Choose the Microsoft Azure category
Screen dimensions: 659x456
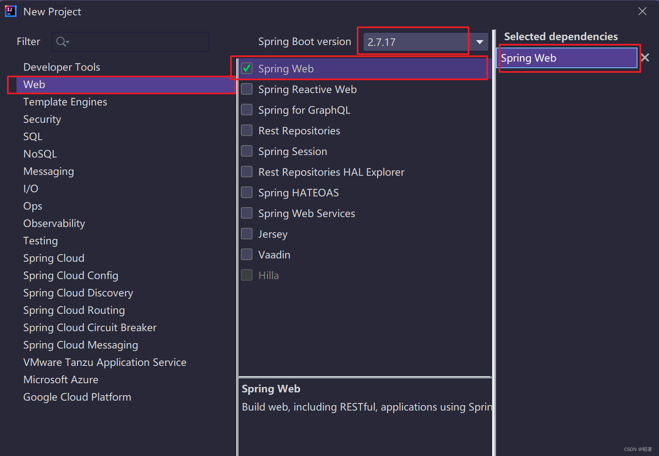click(x=61, y=380)
